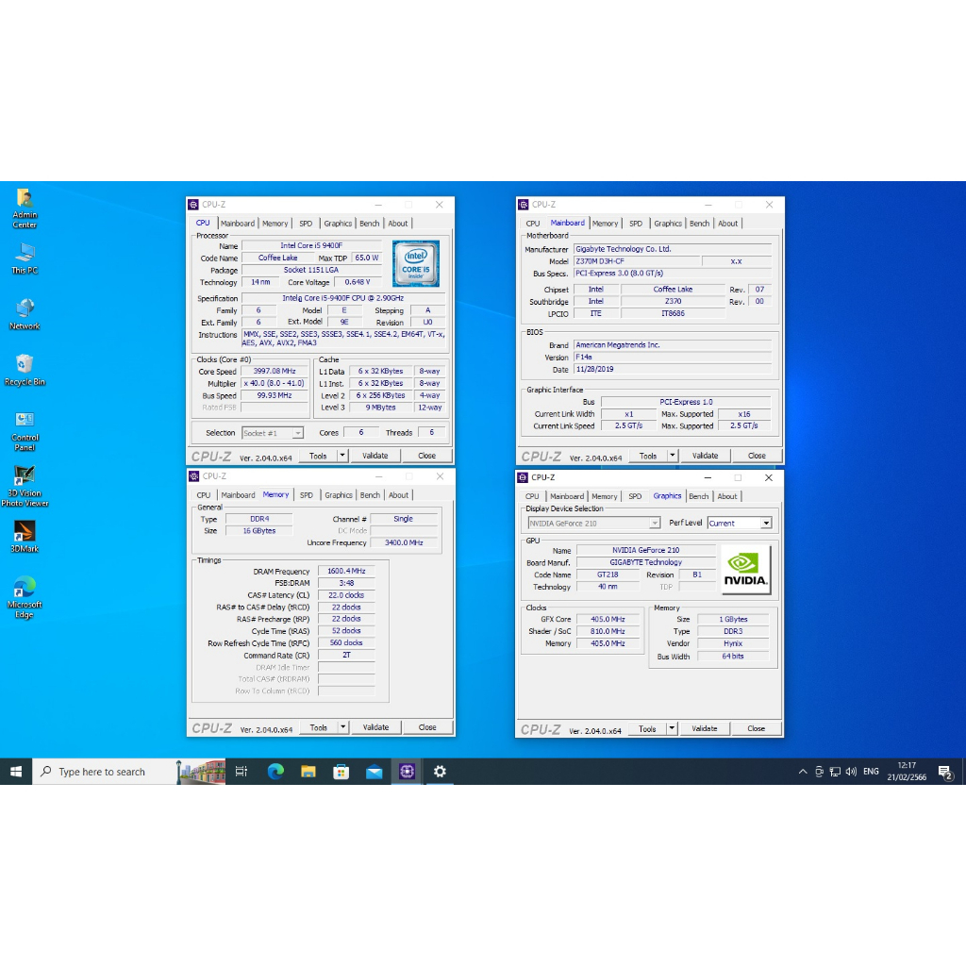Open File Explorer from the taskbar
This screenshot has height=966, width=966.
[x=308, y=772]
